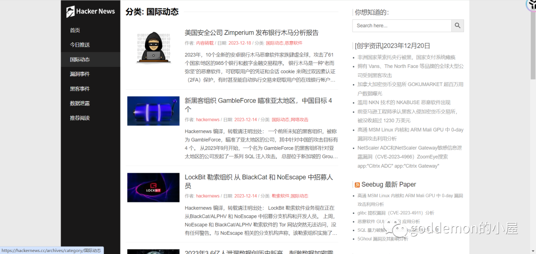Click hackernews author of GambleForce article

(207, 120)
